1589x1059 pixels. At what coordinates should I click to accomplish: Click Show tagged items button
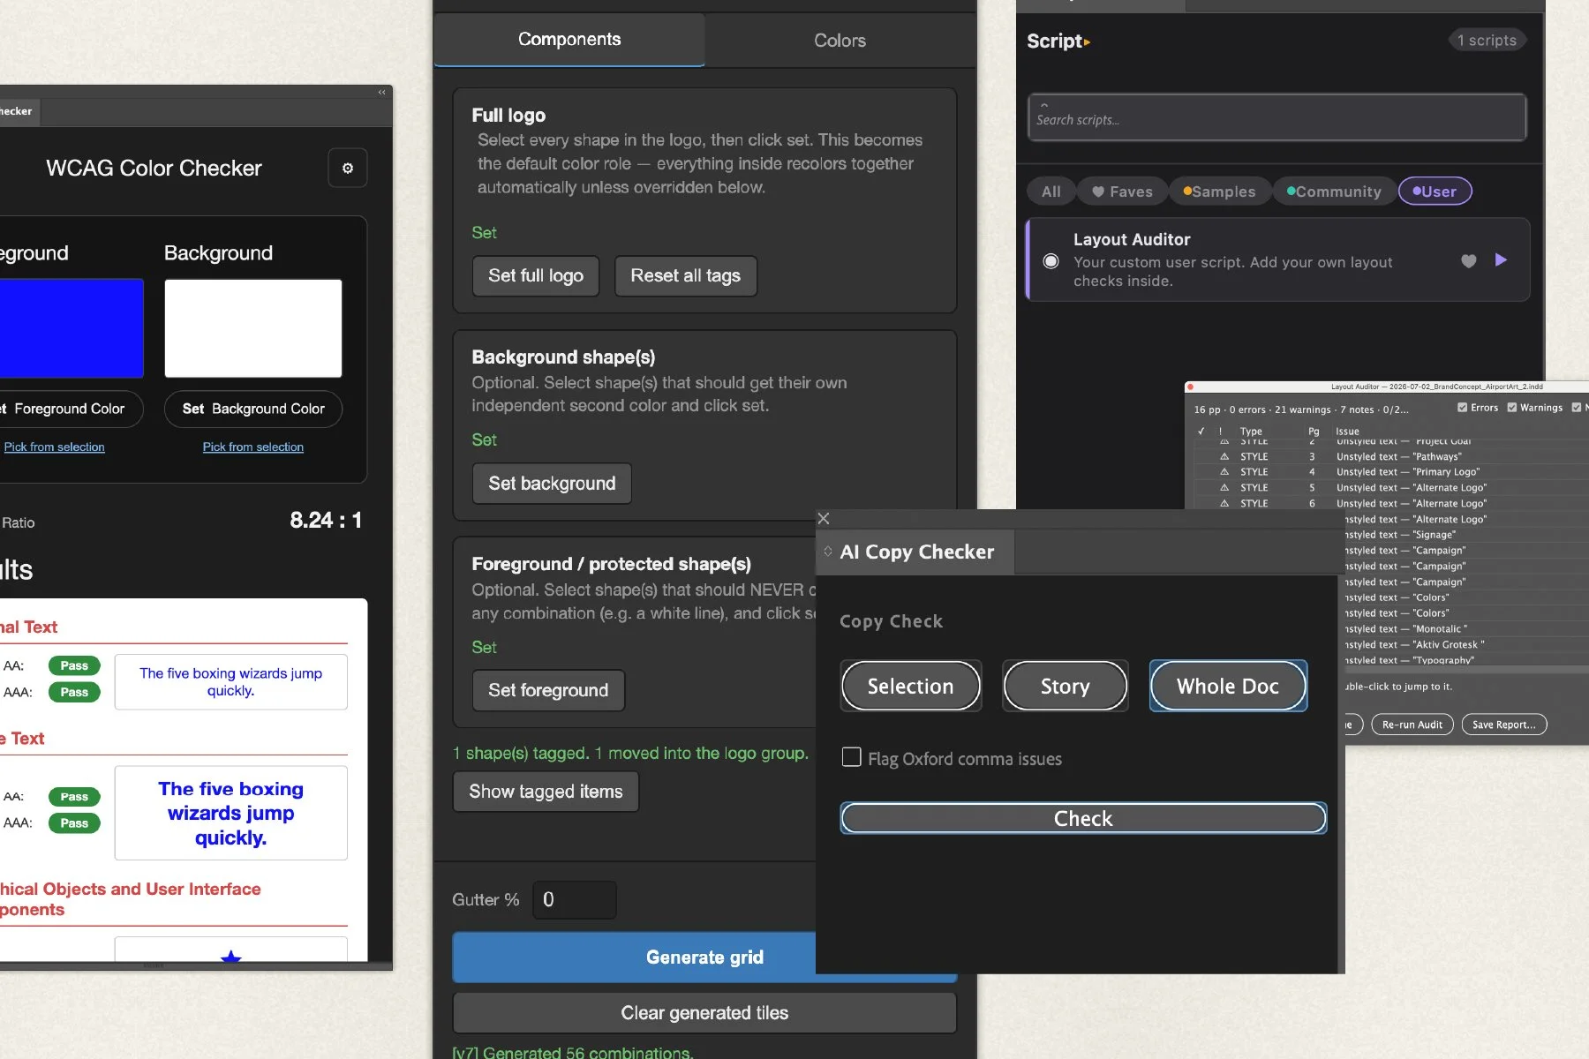[x=546, y=792]
